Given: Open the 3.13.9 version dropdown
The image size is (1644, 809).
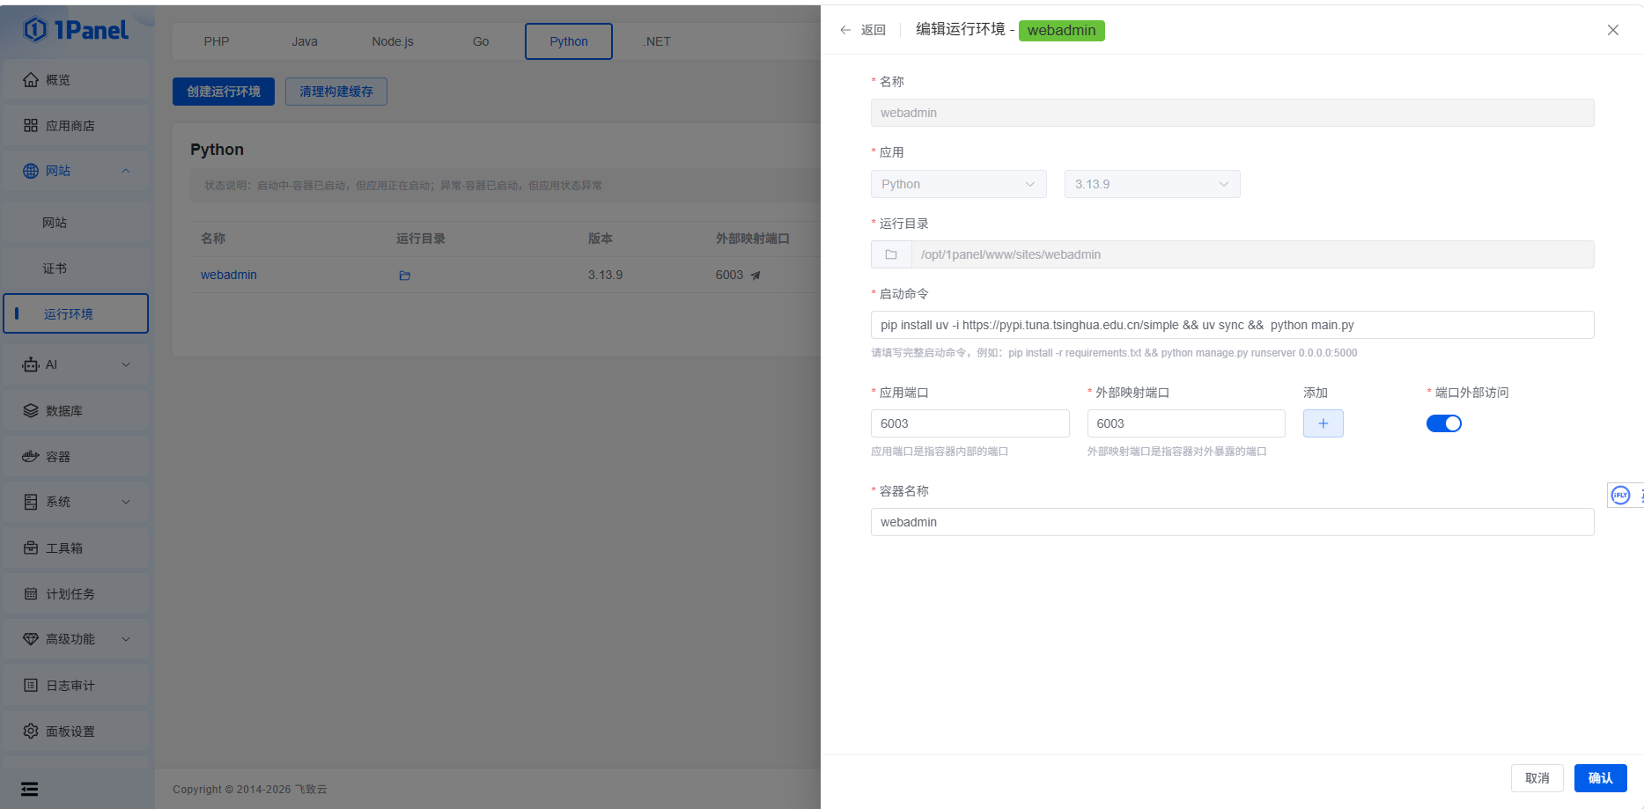Looking at the screenshot, I should pyautogui.click(x=1151, y=184).
